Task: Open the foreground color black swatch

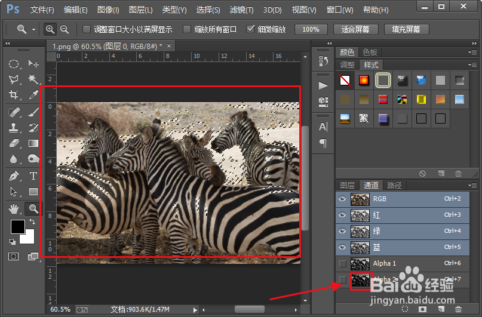Action: point(17,227)
